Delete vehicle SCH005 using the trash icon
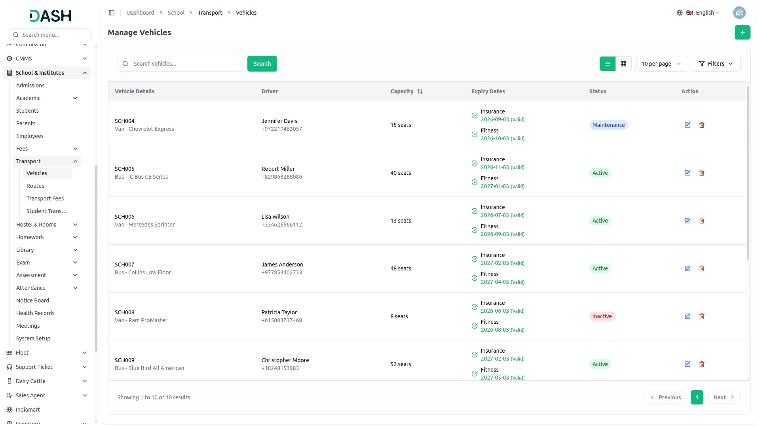This screenshot has height=427, width=760. pyautogui.click(x=701, y=173)
